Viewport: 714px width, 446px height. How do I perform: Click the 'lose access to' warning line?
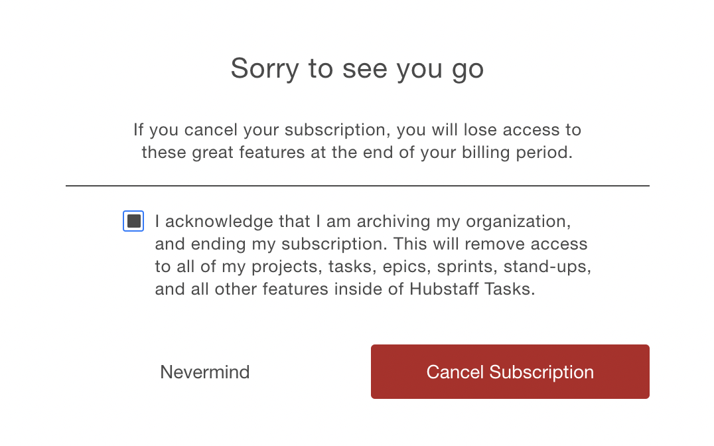click(x=357, y=130)
